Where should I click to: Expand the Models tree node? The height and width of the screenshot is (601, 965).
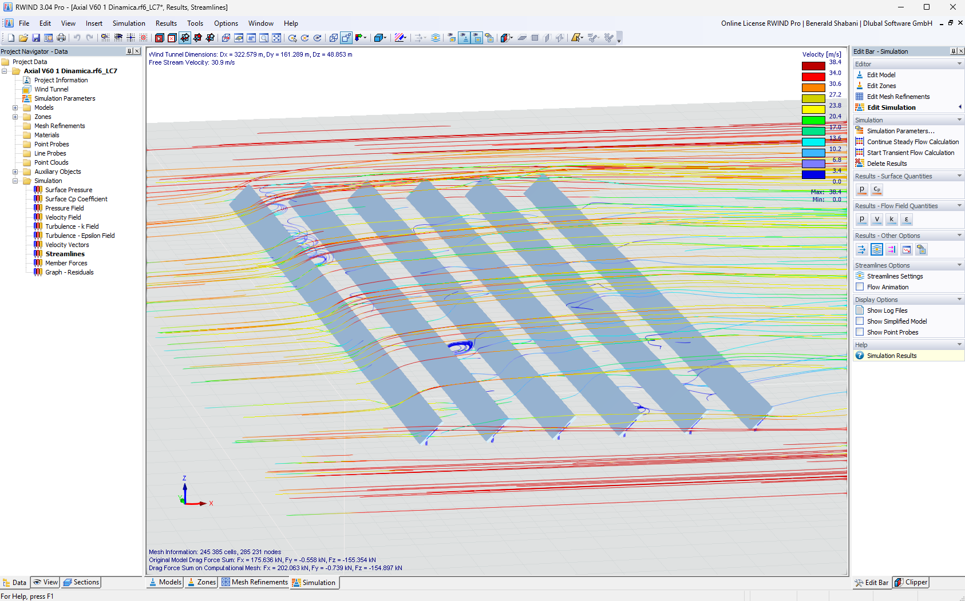(14, 108)
